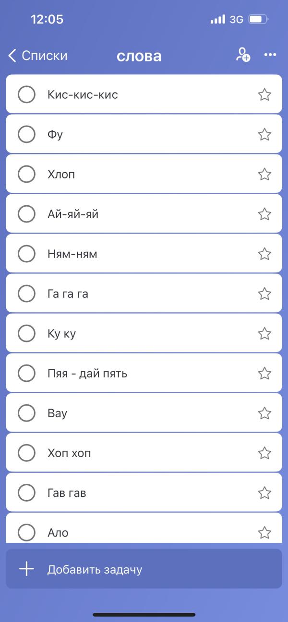
Task: Star the Вау task
Action: click(x=264, y=413)
